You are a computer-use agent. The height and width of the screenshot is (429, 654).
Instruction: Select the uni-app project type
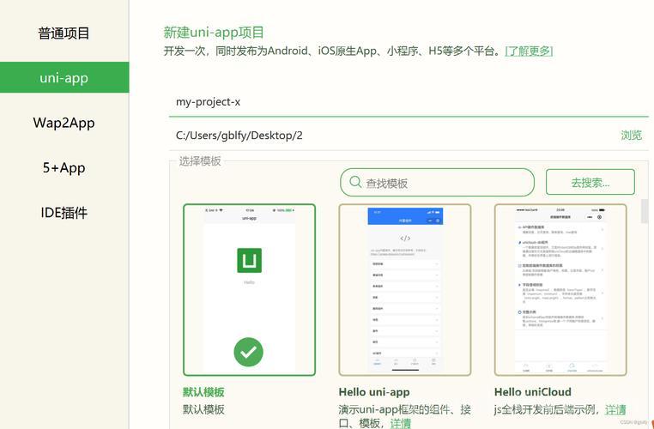(x=64, y=77)
